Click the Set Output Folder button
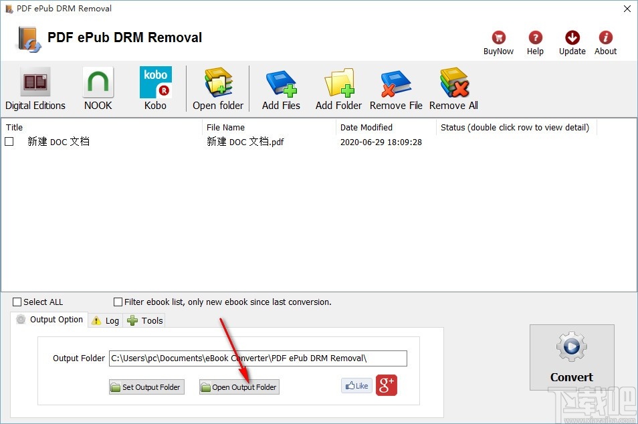 (x=147, y=387)
